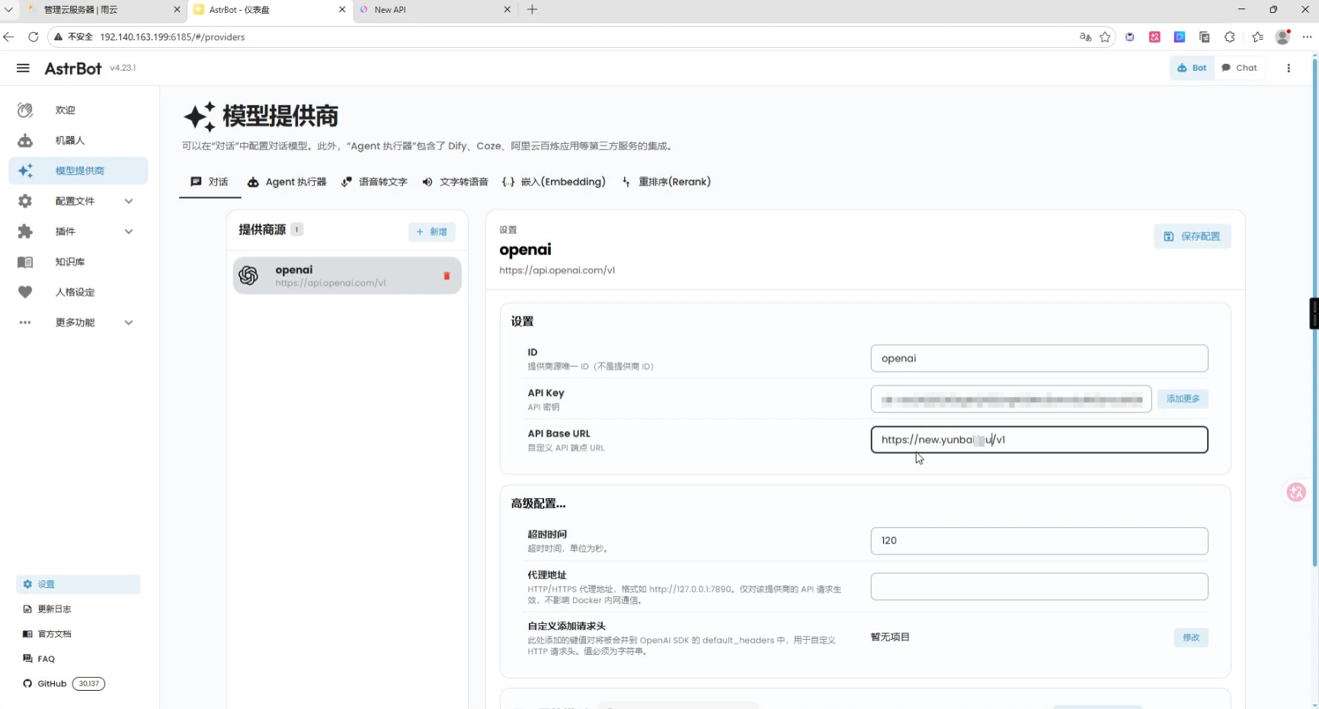This screenshot has width=1319, height=709.
Task: Expand the 更多功能 sidebar group
Action: pyautogui.click(x=75, y=323)
